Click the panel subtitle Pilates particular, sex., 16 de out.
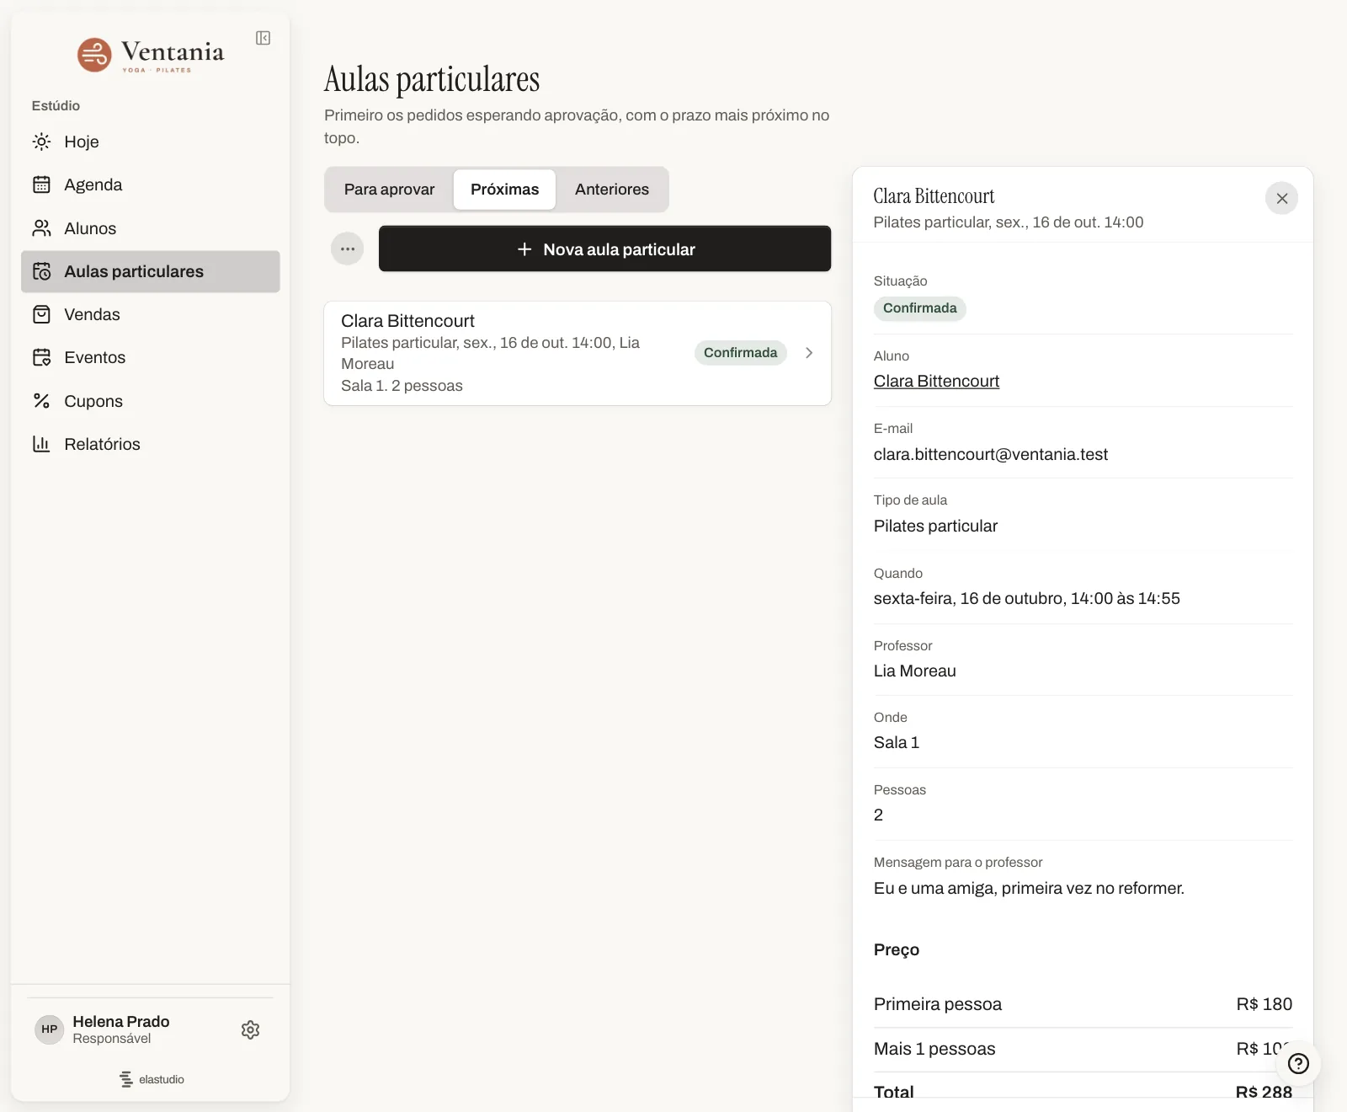 pos(1008,222)
